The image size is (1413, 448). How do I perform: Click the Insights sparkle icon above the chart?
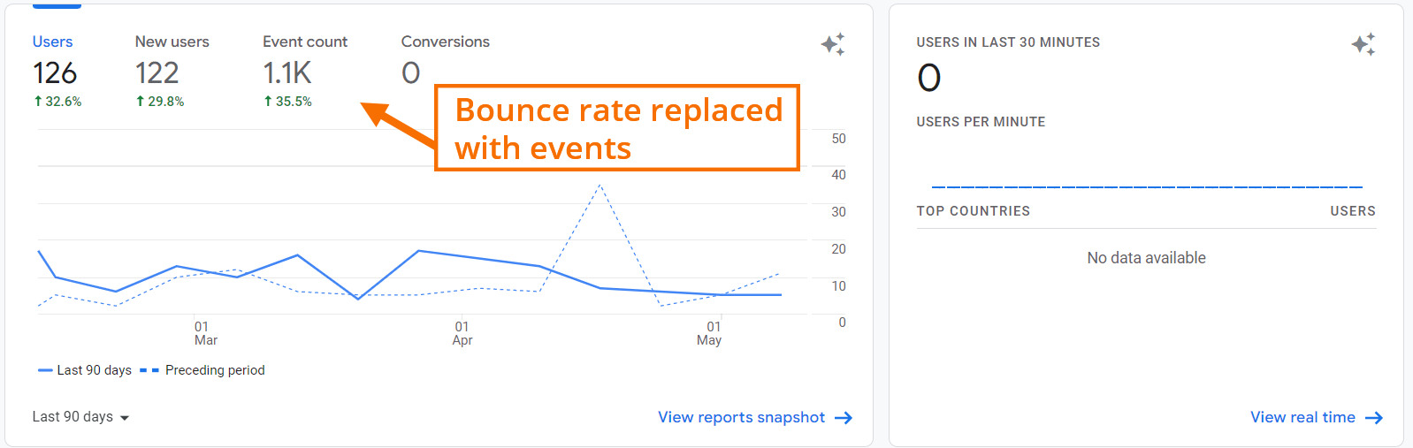833,44
